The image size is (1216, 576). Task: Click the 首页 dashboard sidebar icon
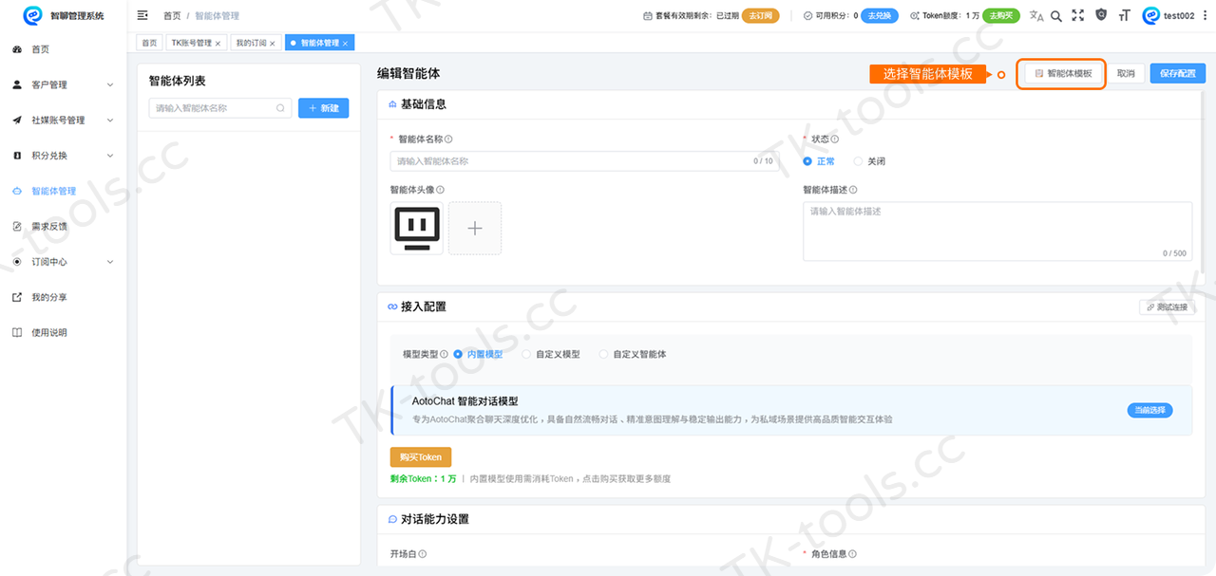(x=17, y=49)
